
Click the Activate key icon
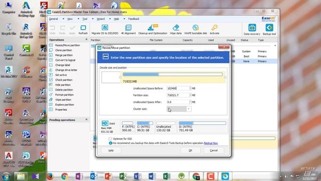click(x=214, y=30)
